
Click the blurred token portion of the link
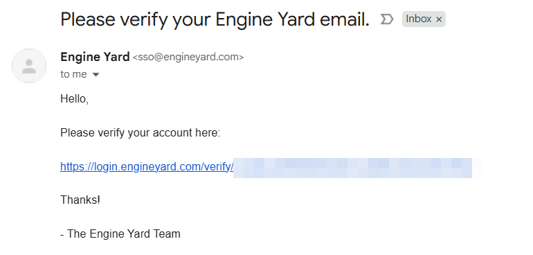click(352, 168)
